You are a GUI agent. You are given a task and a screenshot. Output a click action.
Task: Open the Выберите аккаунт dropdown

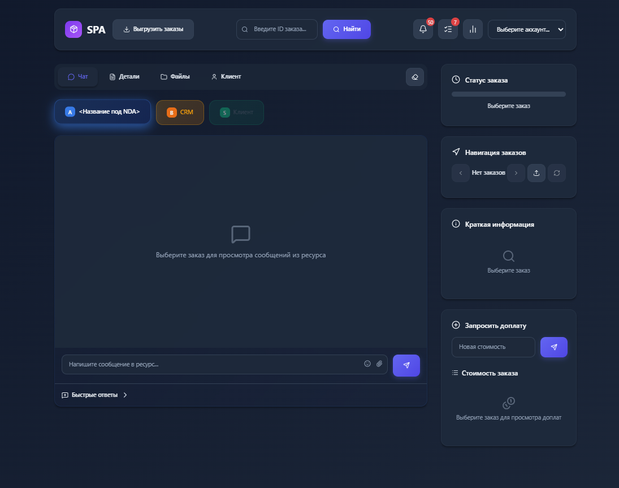tap(527, 29)
